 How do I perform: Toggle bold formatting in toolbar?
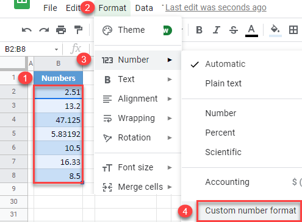[x=200, y=30]
